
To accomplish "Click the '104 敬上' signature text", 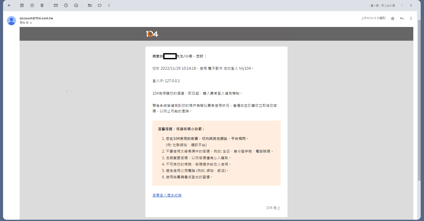I will [x=273, y=208].
